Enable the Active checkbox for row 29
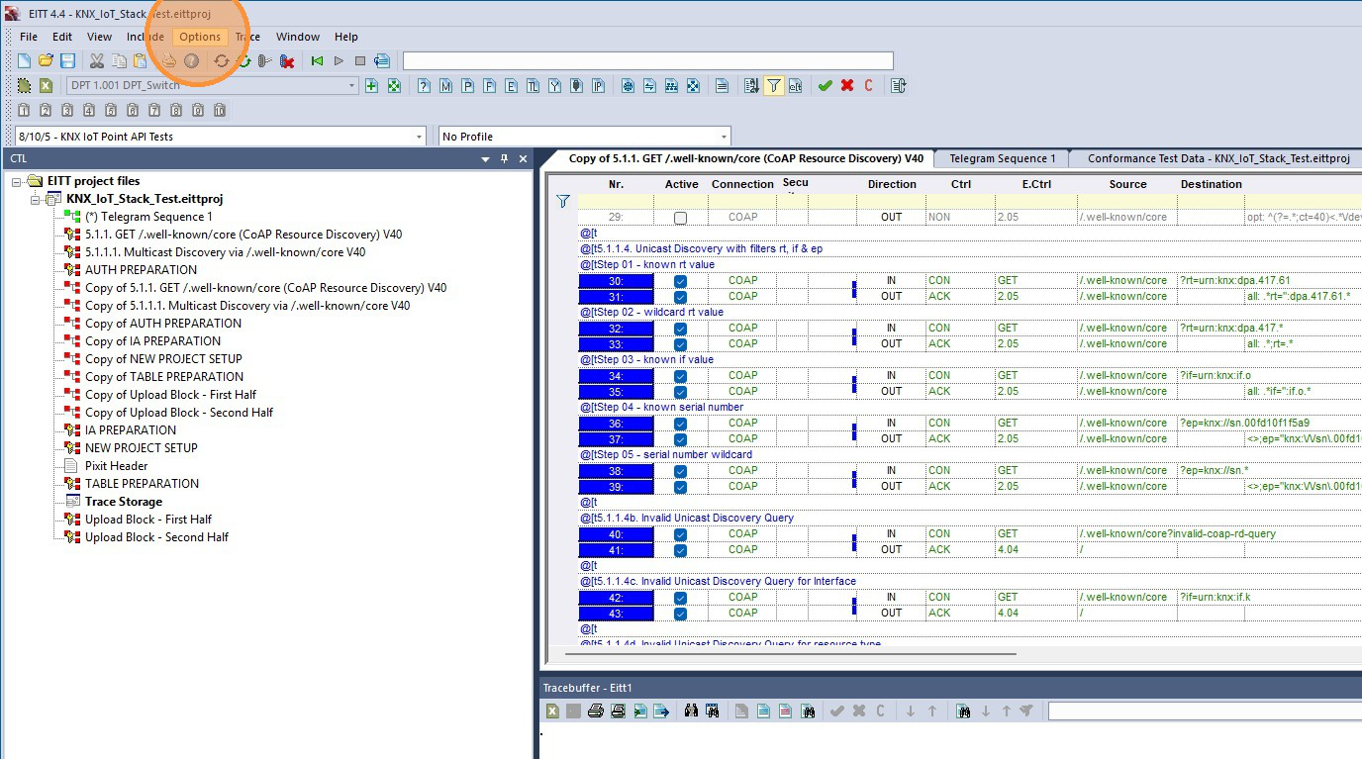Viewport: 1362px width, 759px height. [680, 218]
